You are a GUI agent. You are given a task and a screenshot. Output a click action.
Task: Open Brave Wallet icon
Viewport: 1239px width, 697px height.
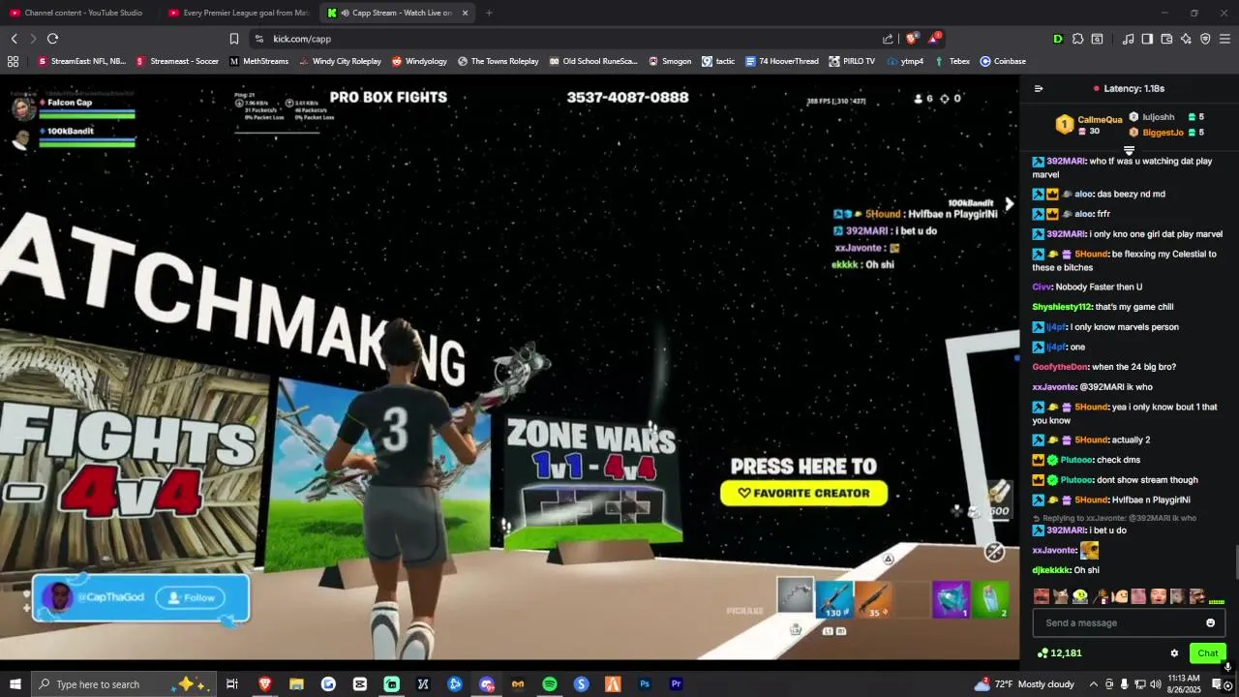click(1166, 39)
